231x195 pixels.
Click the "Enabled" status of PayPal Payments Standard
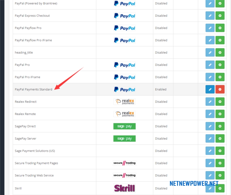click(161, 89)
